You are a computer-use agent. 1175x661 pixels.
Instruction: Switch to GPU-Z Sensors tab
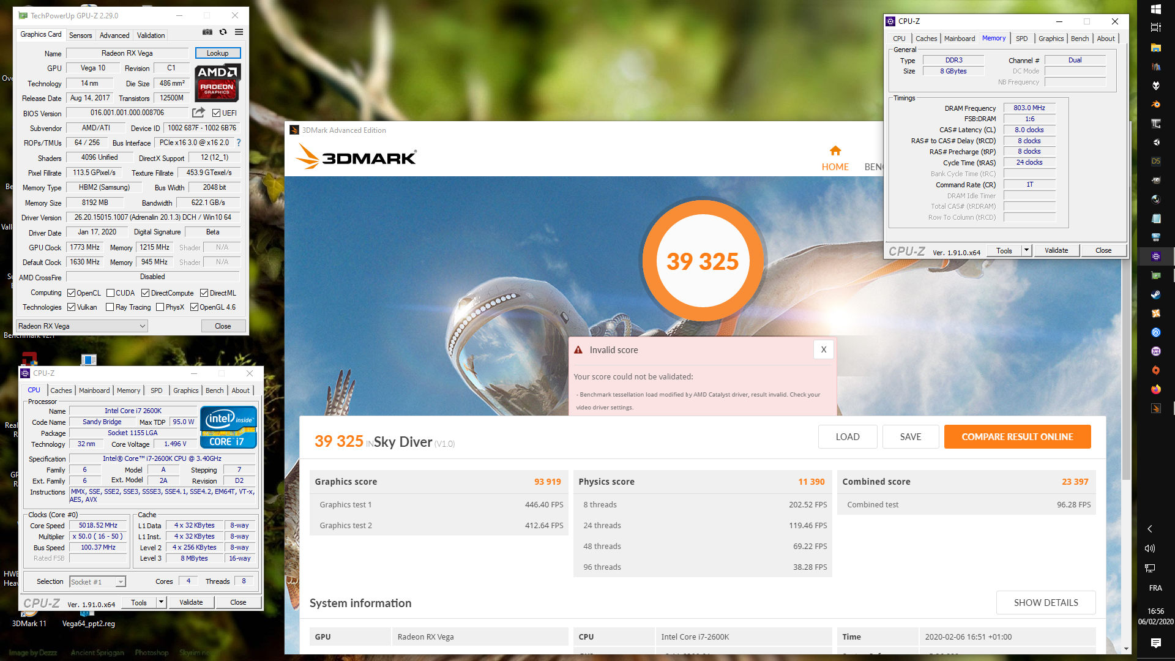(x=80, y=35)
